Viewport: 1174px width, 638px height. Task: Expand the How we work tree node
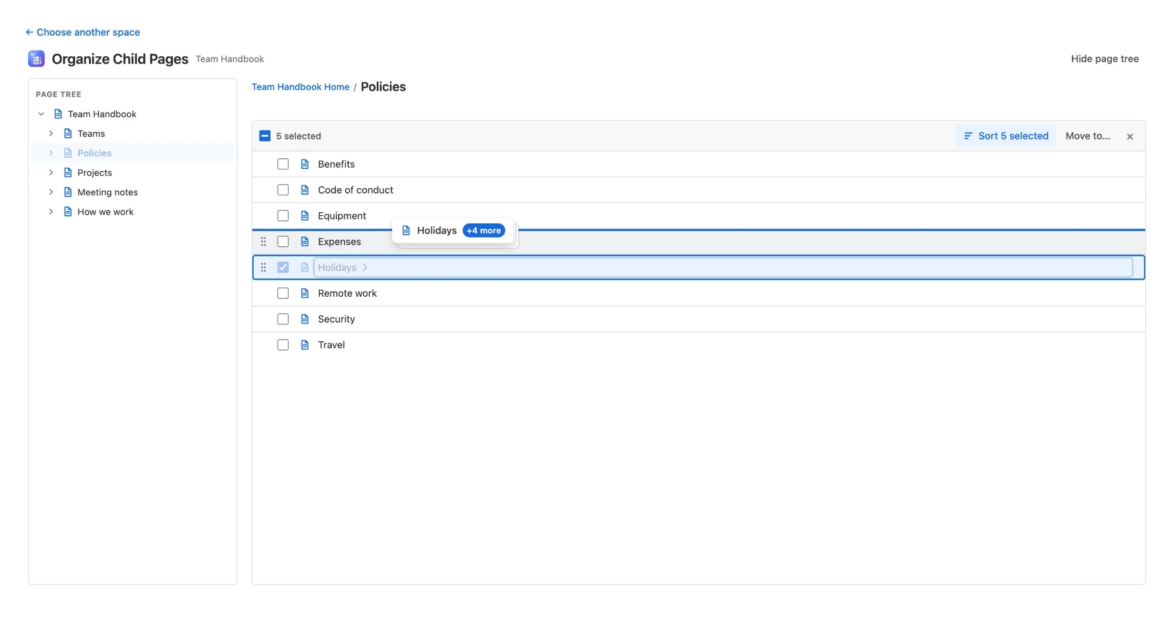pyautogui.click(x=51, y=212)
